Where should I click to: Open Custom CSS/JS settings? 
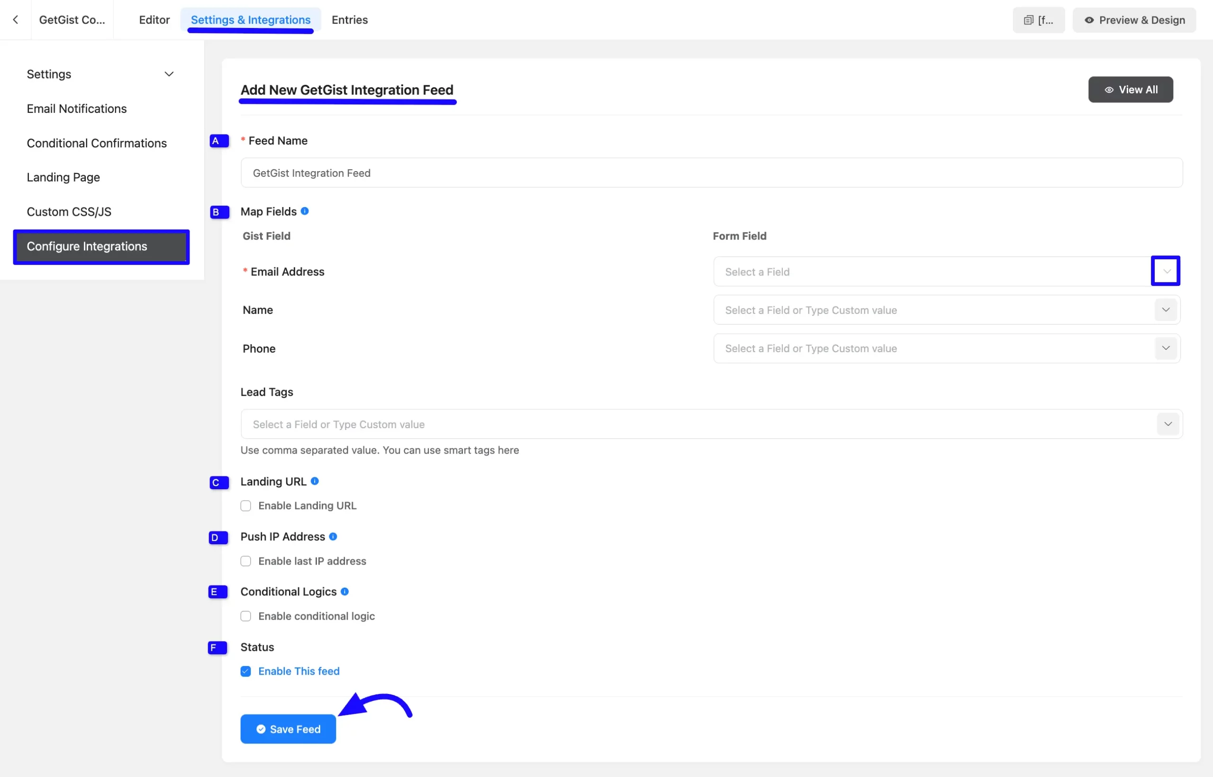click(x=69, y=211)
